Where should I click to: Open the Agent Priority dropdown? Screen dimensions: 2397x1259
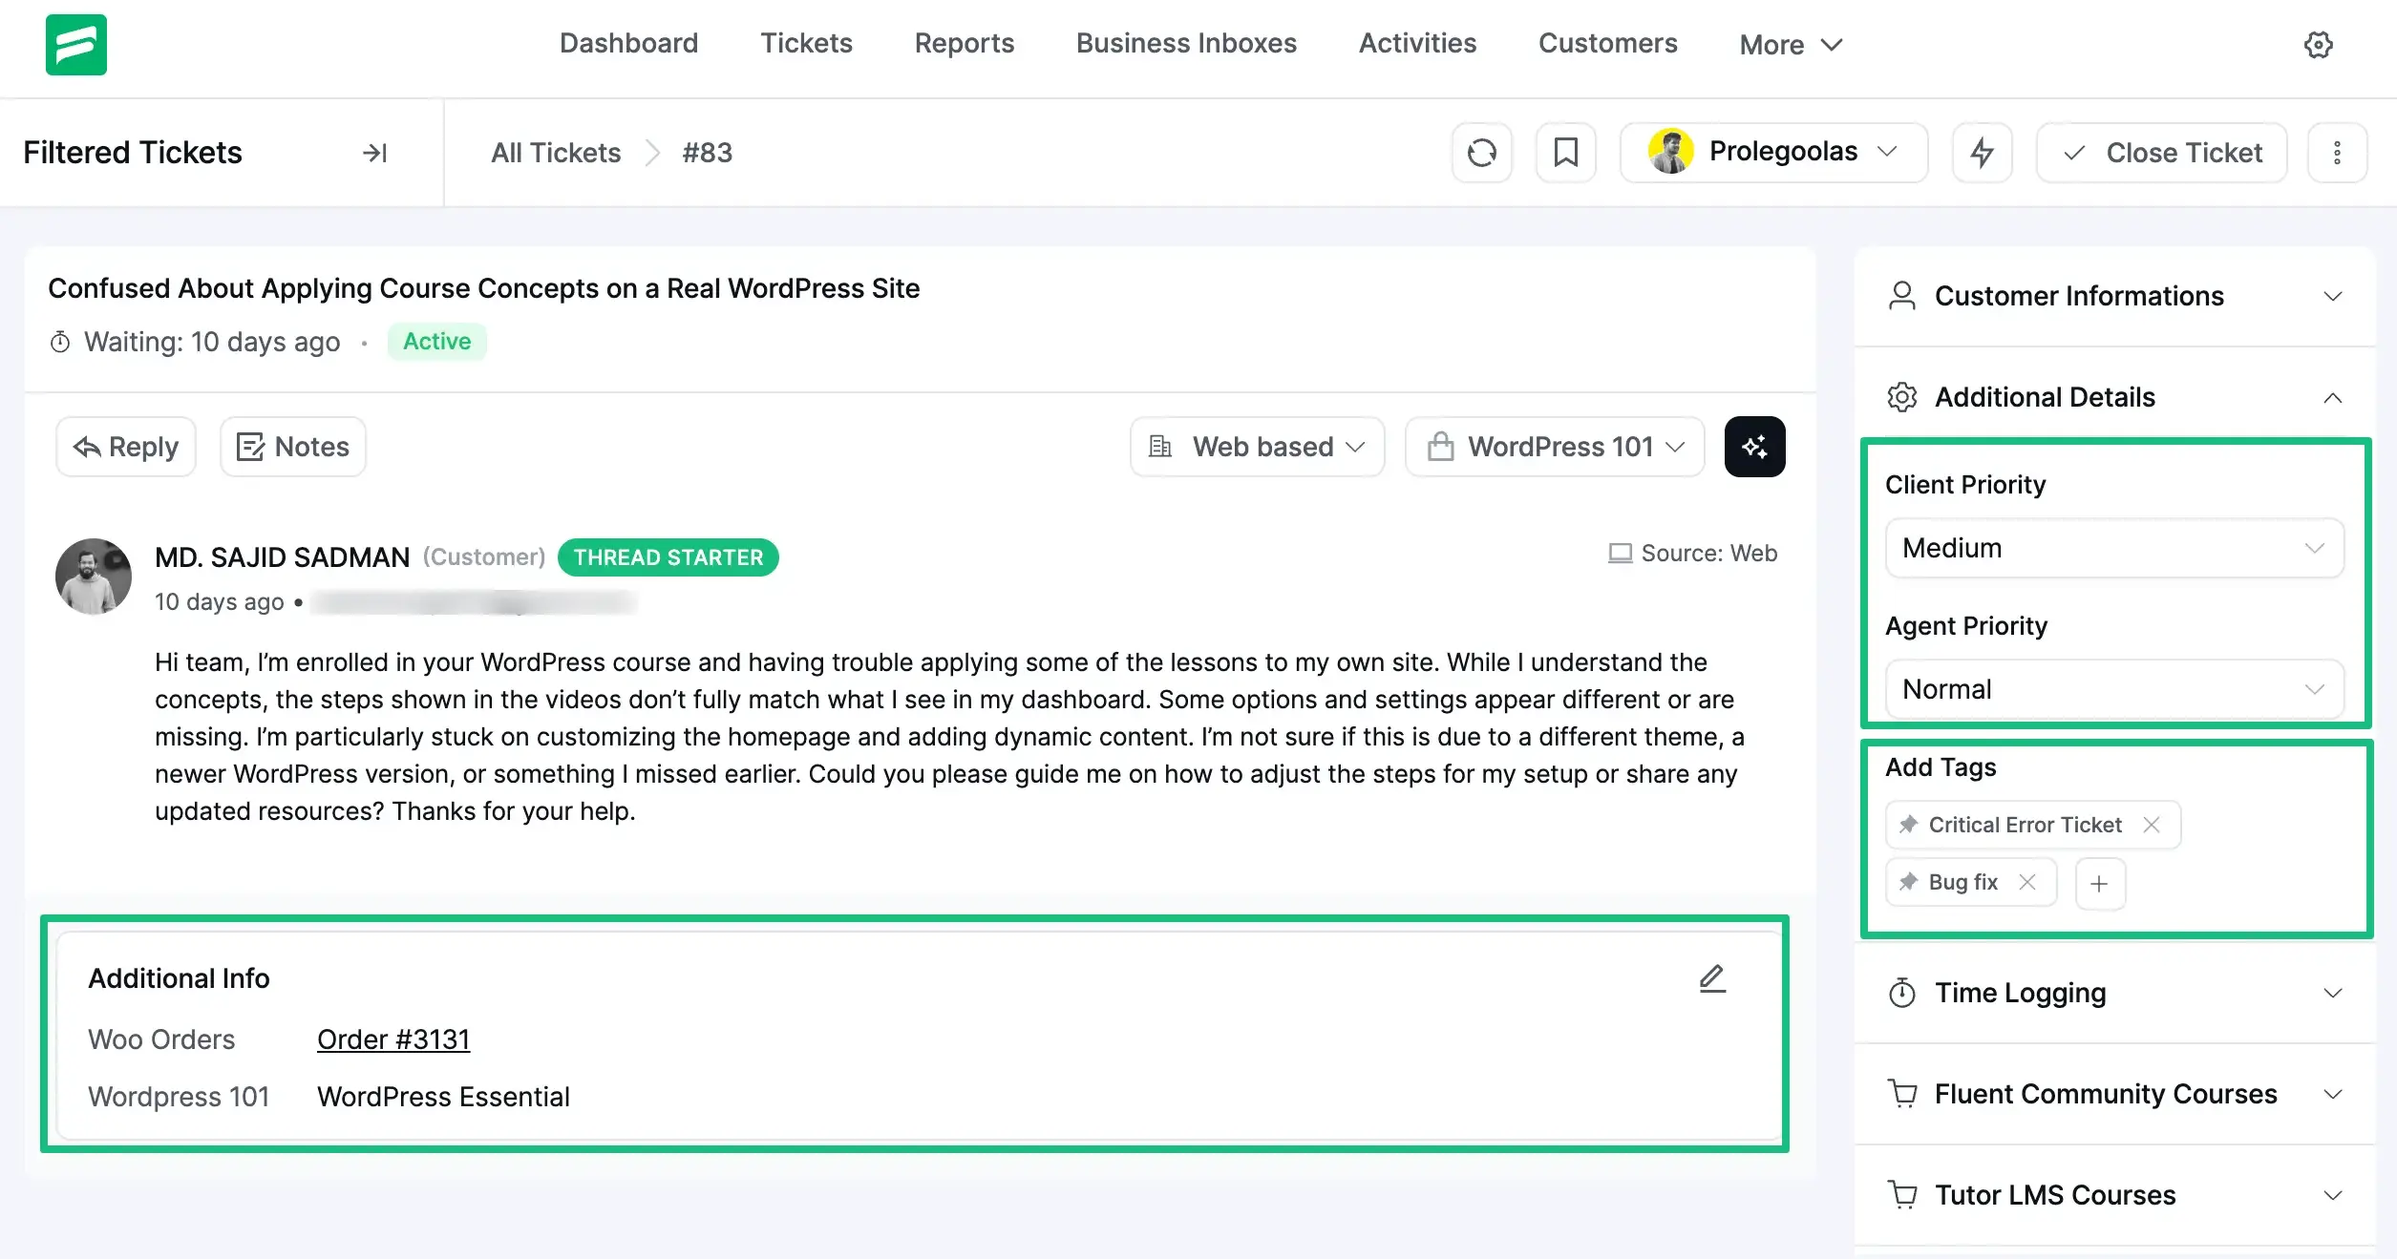click(x=2113, y=689)
